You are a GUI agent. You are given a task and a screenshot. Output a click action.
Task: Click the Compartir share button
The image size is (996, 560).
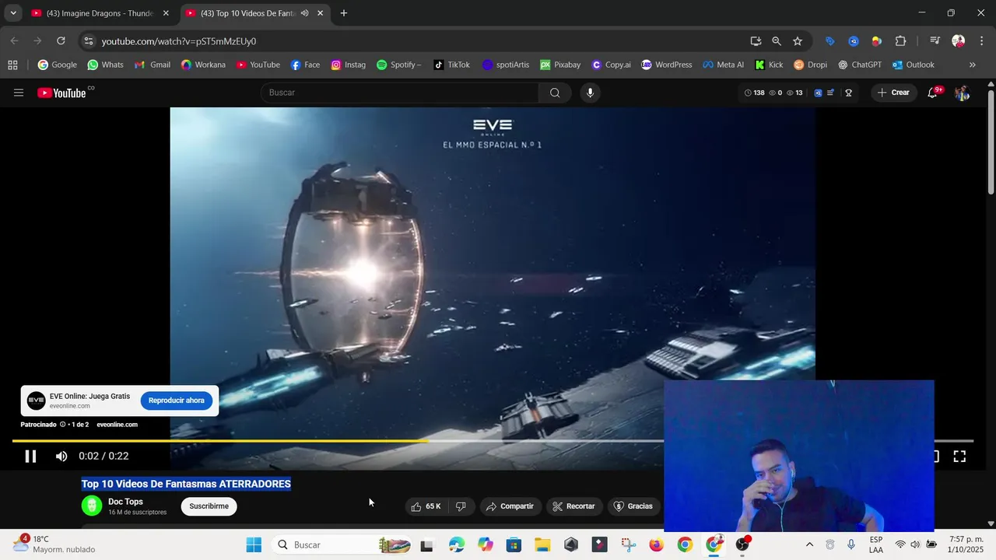coord(510,506)
